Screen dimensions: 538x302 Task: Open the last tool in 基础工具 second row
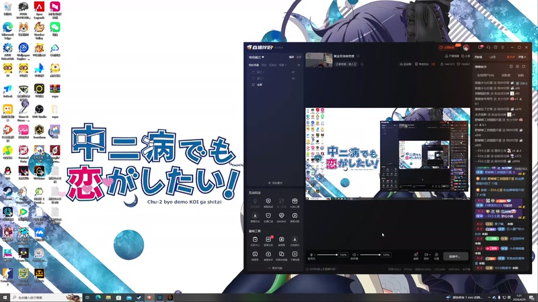point(295,255)
